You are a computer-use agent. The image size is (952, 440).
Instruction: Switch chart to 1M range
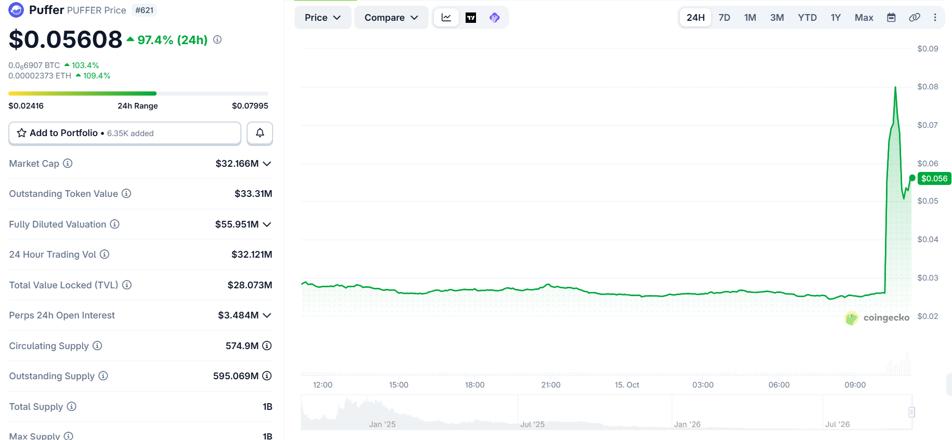coord(750,18)
